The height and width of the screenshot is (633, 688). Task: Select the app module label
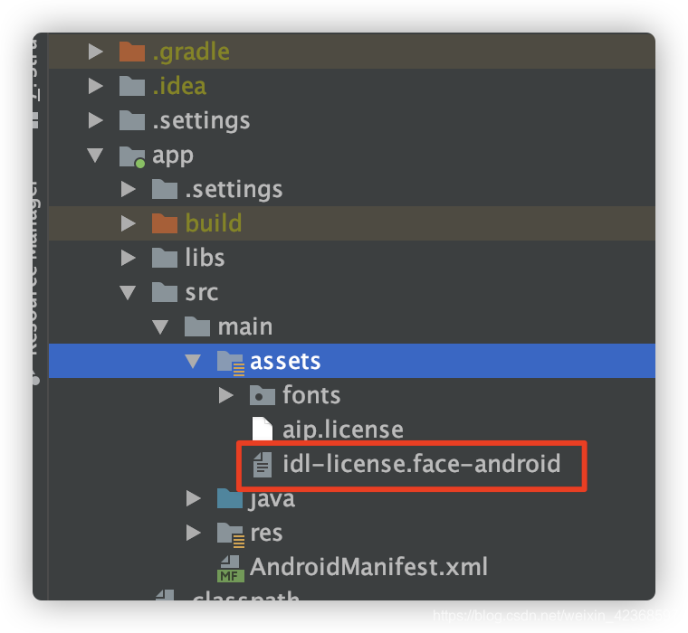pyautogui.click(x=173, y=156)
